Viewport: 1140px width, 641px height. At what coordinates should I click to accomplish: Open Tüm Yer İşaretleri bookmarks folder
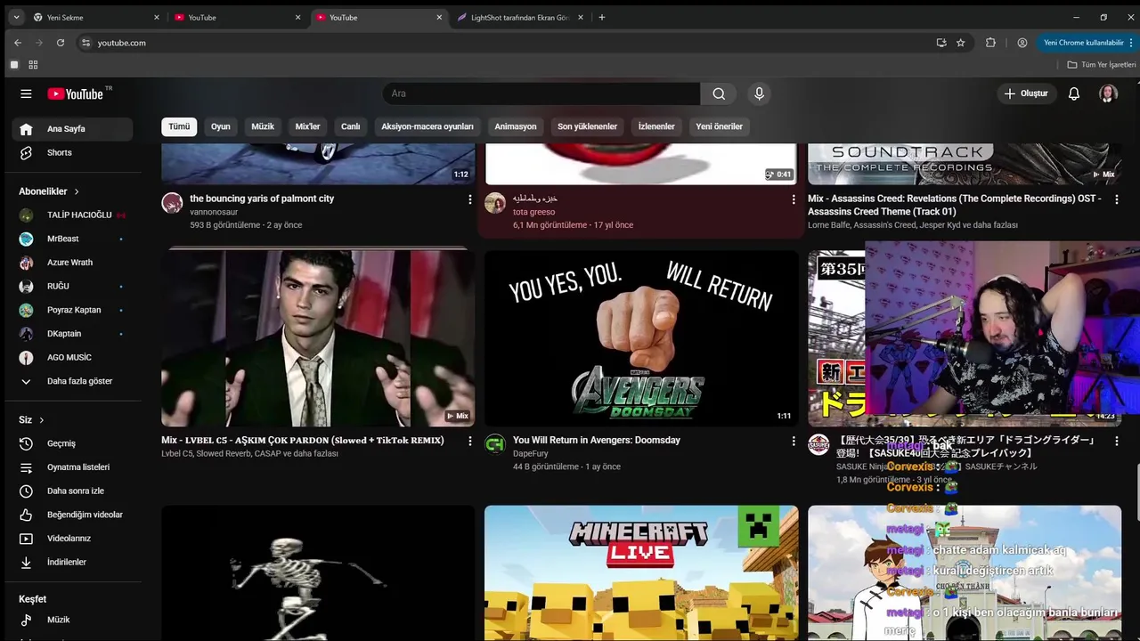pyautogui.click(x=1102, y=65)
